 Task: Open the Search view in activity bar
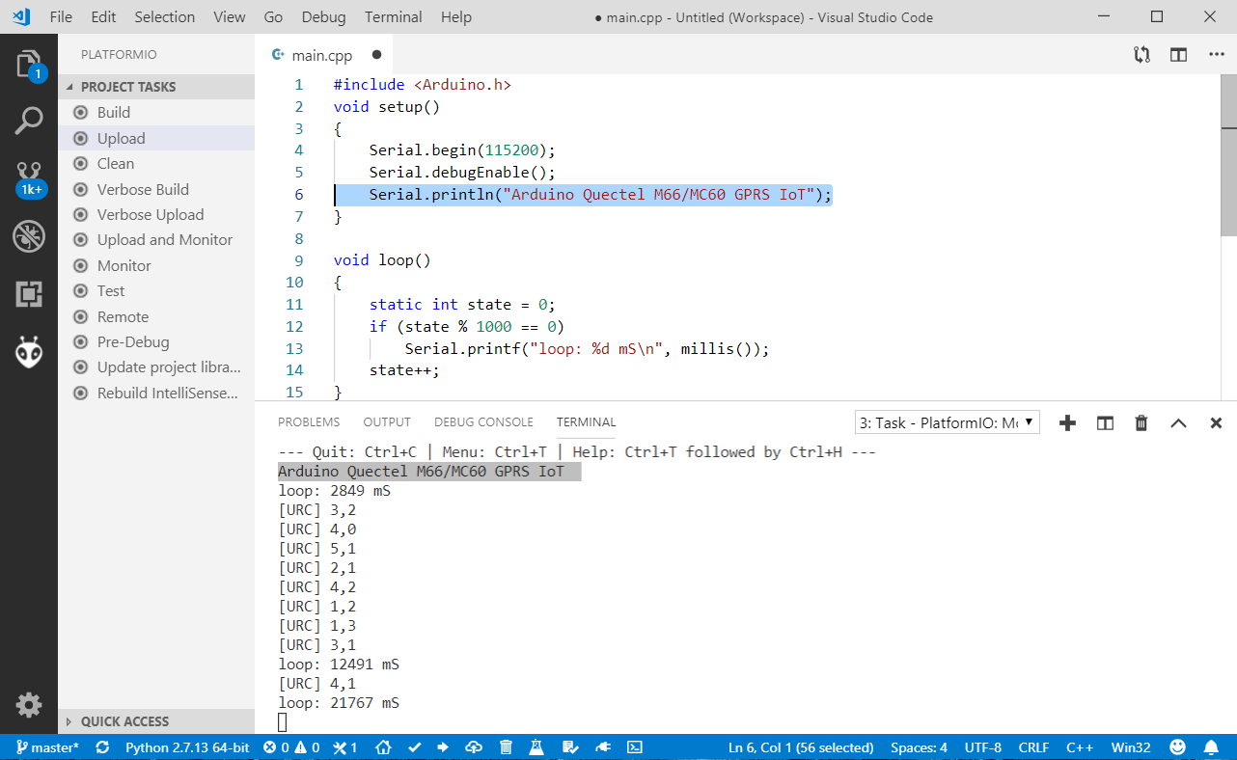click(29, 122)
